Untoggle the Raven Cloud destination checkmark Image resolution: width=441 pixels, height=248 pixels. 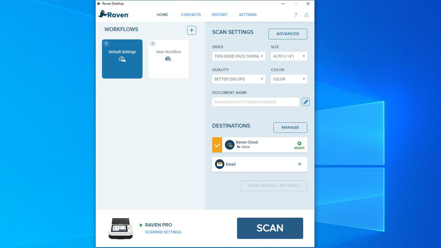pyautogui.click(x=217, y=145)
